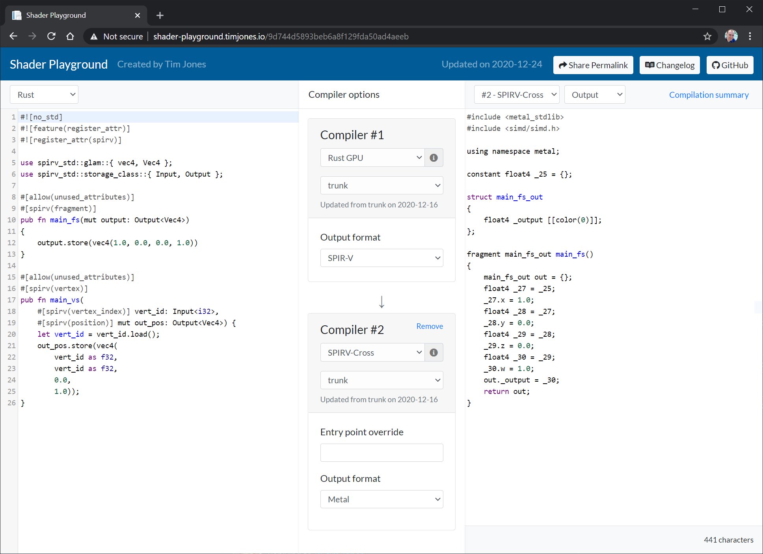The height and width of the screenshot is (554, 763).
Task: Click the Share Permalink button
Action: pyautogui.click(x=593, y=65)
